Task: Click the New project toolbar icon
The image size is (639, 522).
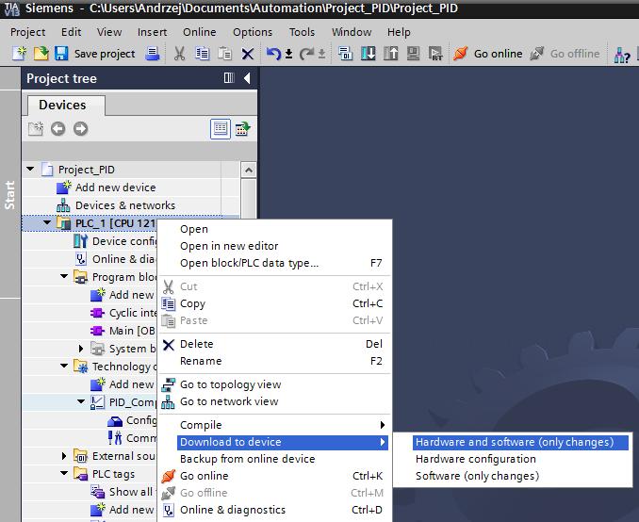Action: click(x=19, y=54)
